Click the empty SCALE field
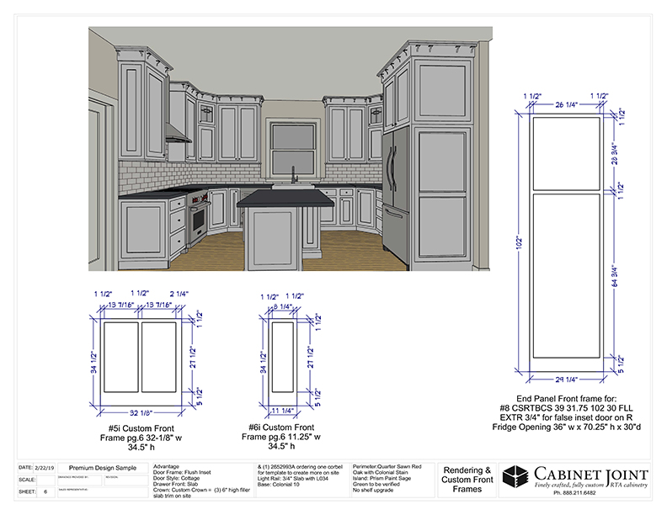This screenshot has height=515, width=667. 45,480
